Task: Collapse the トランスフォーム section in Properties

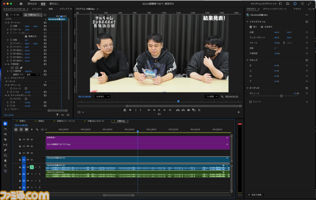Action: pyautogui.click(x=248, y=22)
